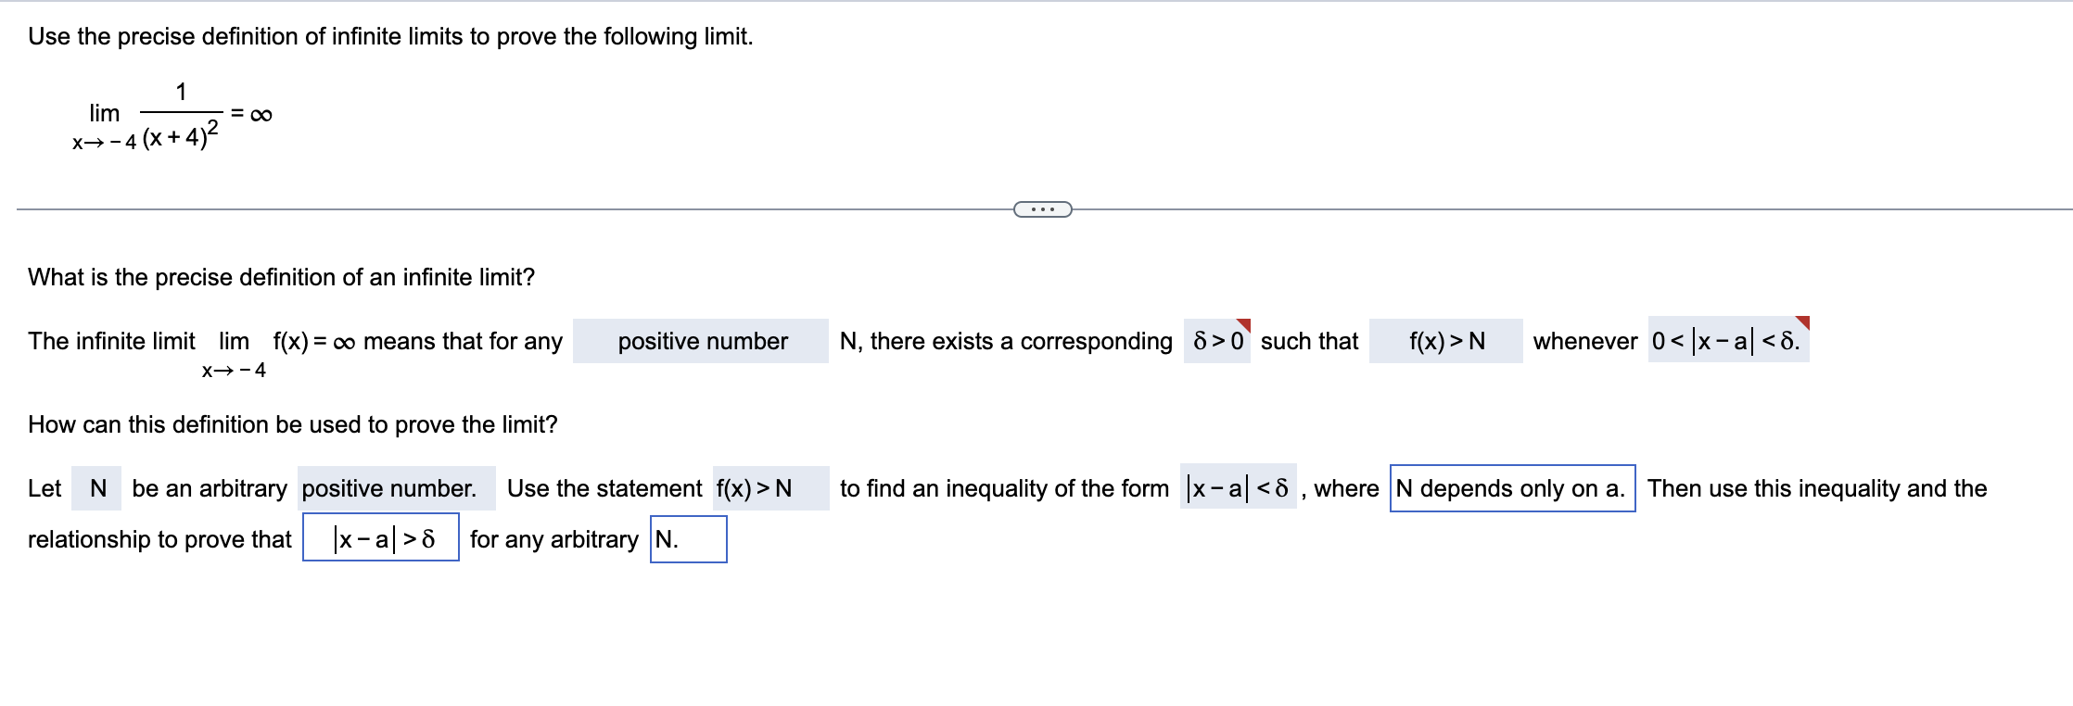Click the red triangle marker on 'δ > 0'
Viewport: 2073px width, 706px height.
pyautogui.click(x=1245, y=326)
